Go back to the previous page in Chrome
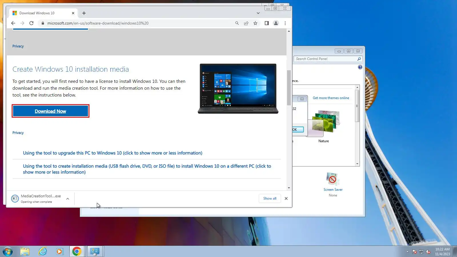This screenshot has height=257, width=457. tap(13, 23)
